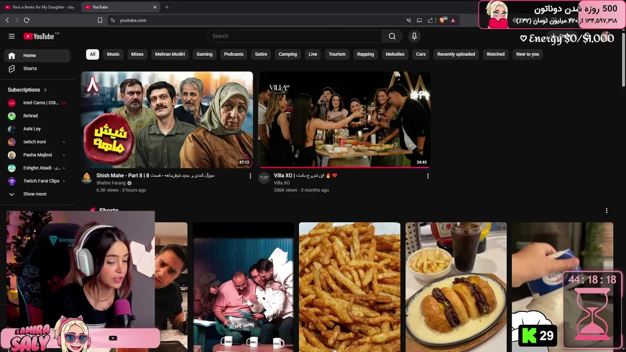Screen dimensions: 626x352
Task: Click the browser forward arrow
Action: [x=17, y=20]
